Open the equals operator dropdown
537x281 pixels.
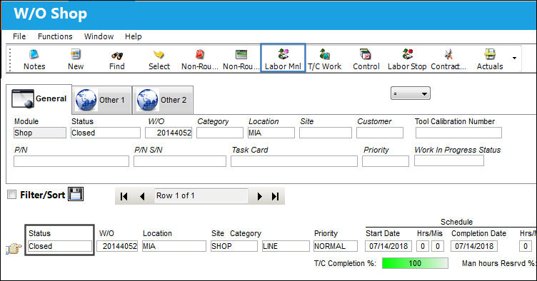pyautogui.click(x=411, y=93)
